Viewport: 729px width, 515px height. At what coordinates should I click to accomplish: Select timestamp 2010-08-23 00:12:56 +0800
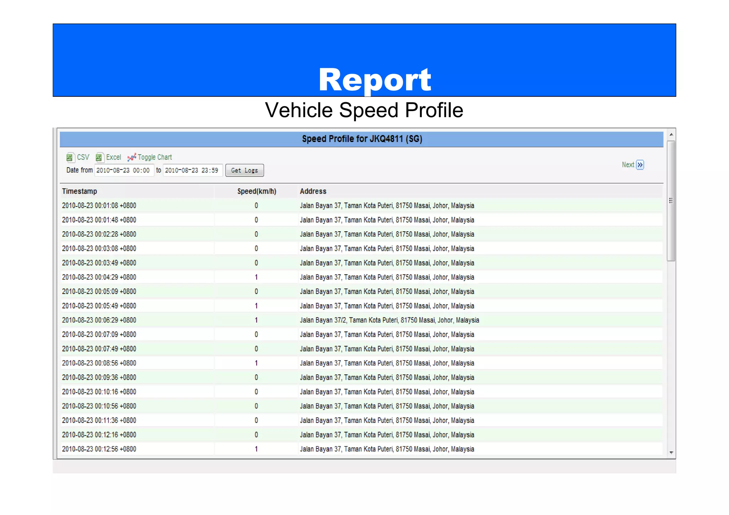pyautogui.click(x=99, y=449)
